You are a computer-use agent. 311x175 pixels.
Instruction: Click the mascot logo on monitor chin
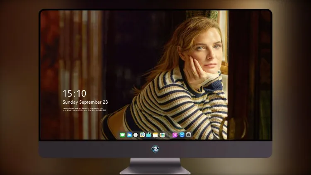pos(155,149)
